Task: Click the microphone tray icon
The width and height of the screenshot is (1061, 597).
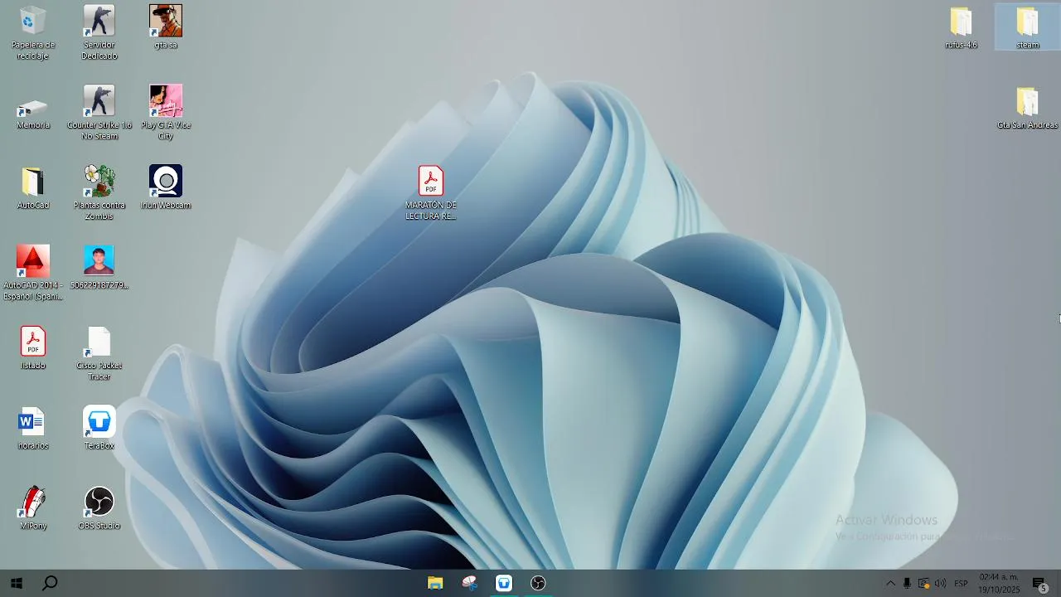Action: point(907,584)
